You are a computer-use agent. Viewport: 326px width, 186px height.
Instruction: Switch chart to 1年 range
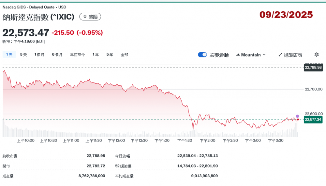coord(96,55)
